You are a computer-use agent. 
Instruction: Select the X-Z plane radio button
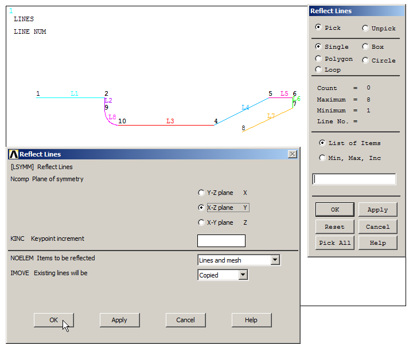click(x=201, y=208)
